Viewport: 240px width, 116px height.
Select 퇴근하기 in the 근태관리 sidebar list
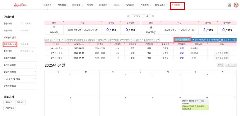[x=8, y=31]
